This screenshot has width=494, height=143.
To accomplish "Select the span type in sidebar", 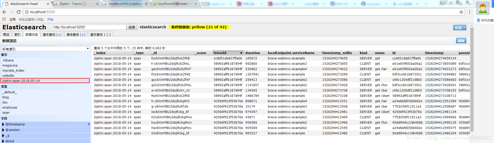I will [45, 113].
